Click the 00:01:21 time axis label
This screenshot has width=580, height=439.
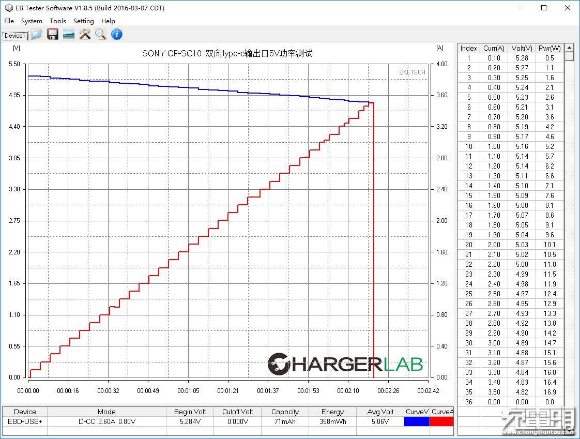(228, 390)
